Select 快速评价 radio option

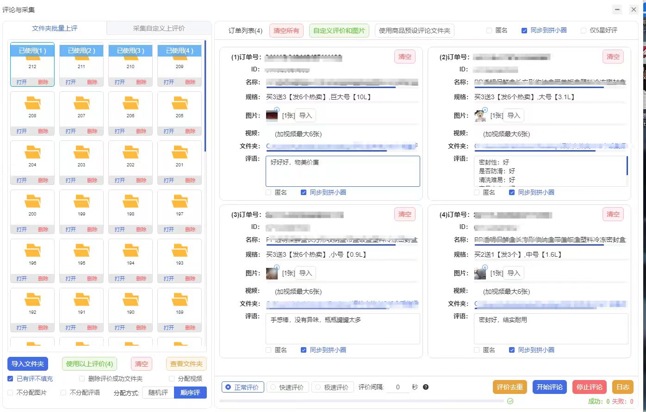click(287, 387)
